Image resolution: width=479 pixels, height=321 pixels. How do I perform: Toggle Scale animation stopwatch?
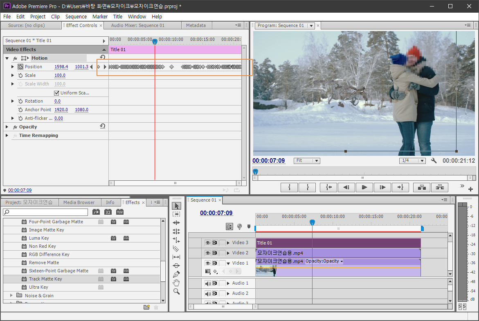[x=20, y=75]
